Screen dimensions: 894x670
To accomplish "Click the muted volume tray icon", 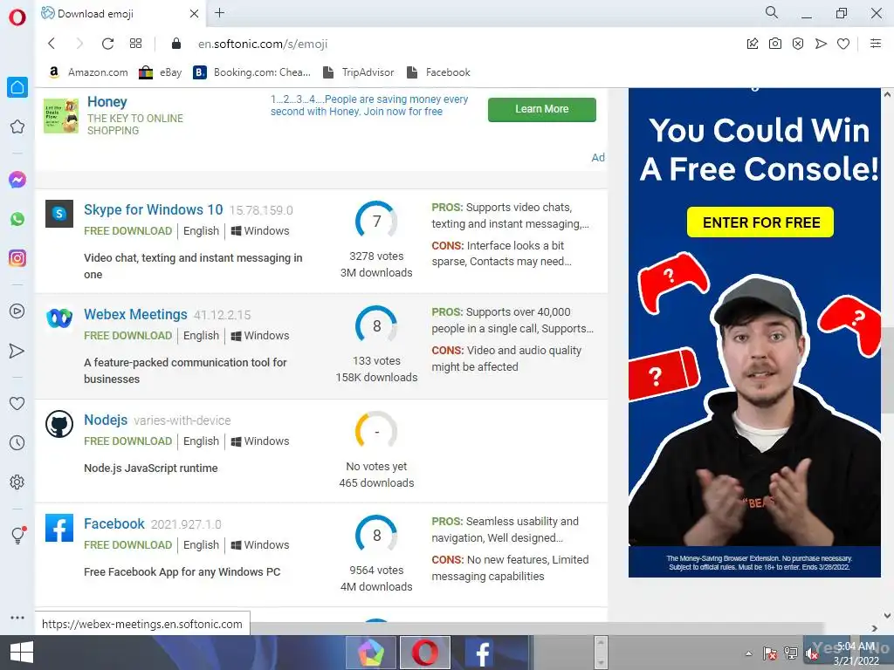I will [811, 654].
